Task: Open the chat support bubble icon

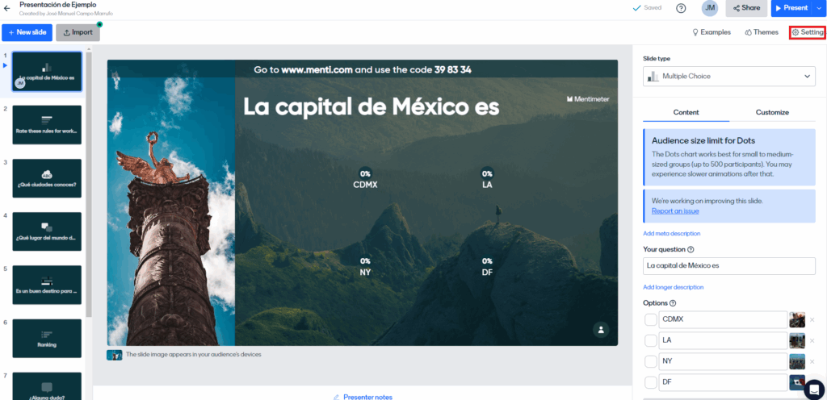Action: pyautogui.click(x=813, y=389)
